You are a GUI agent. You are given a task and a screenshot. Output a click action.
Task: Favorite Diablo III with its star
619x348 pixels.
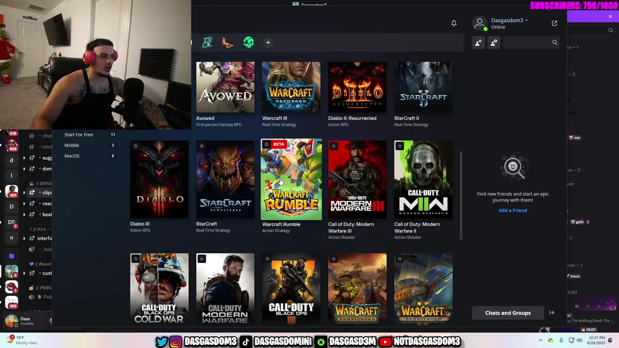click(136, 146)
